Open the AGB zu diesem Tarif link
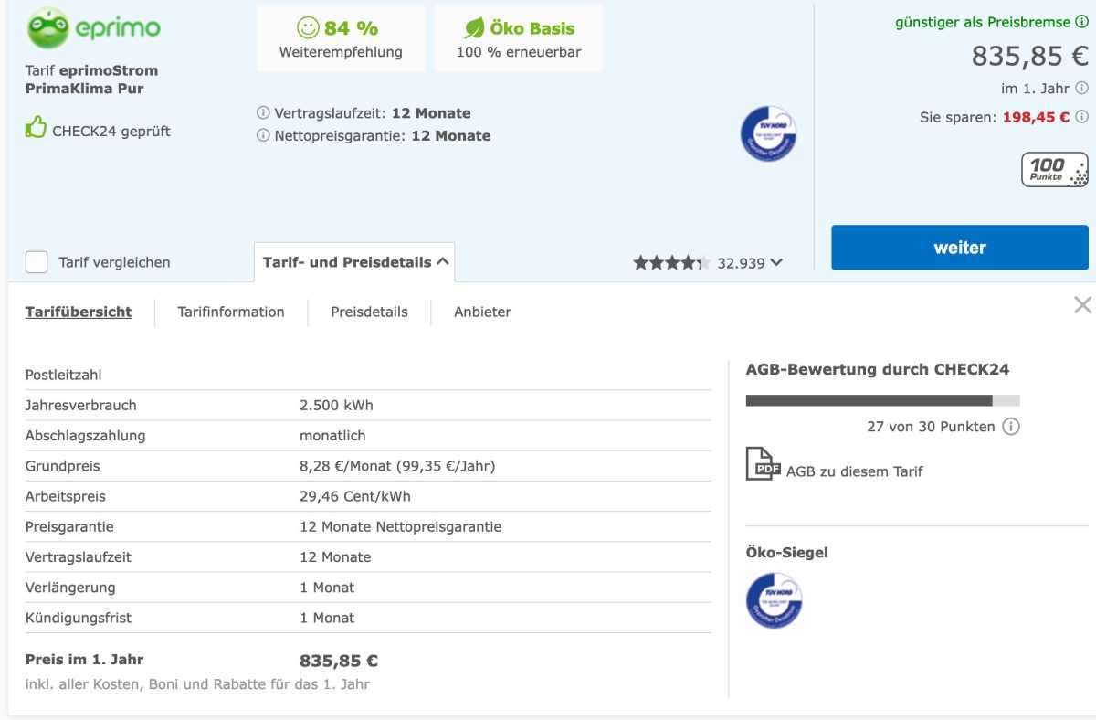Screen dimensions: 1096x720 855,471
